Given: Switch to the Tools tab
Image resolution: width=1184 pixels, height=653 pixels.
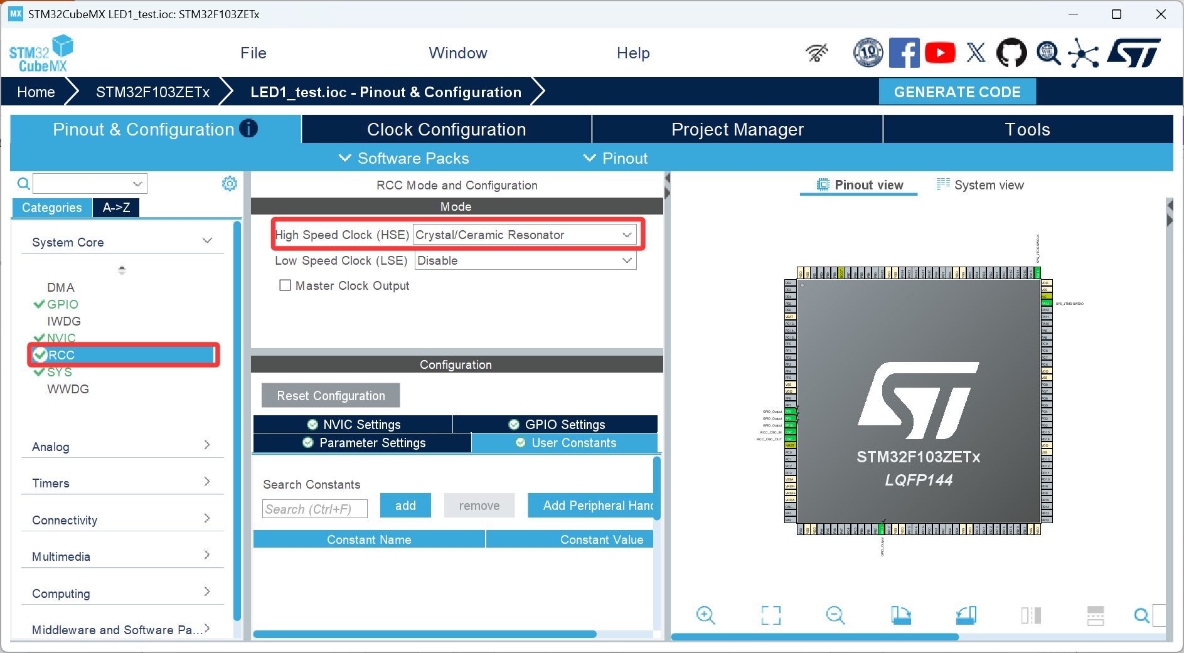Looking at the screenshot, I should [x=1028, y=129].
